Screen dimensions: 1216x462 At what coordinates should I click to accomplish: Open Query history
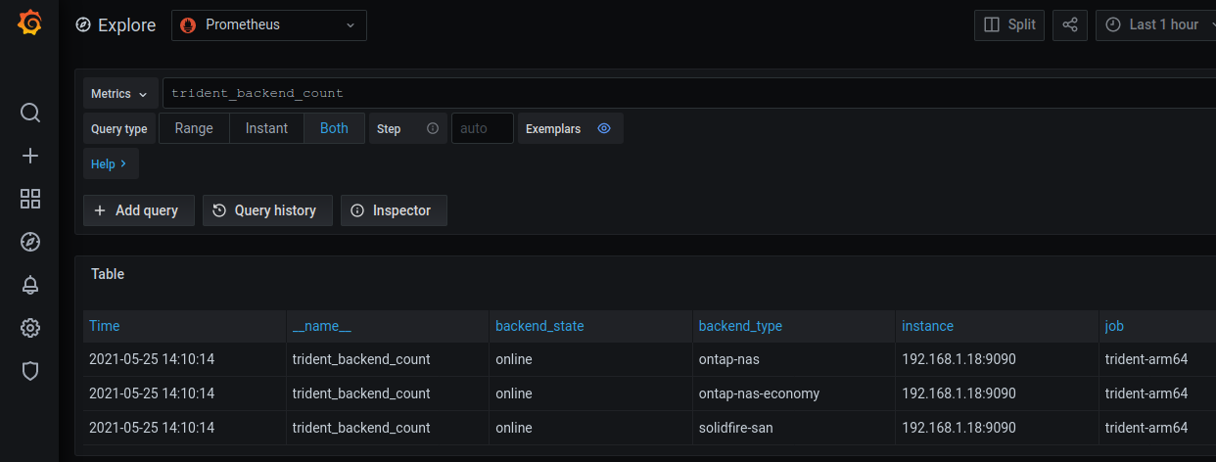267,210
